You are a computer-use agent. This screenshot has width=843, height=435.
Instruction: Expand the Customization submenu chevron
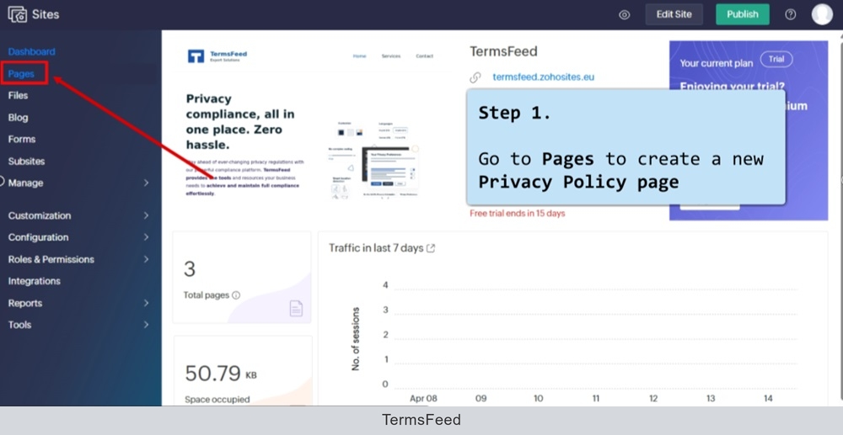coord(146,215)
